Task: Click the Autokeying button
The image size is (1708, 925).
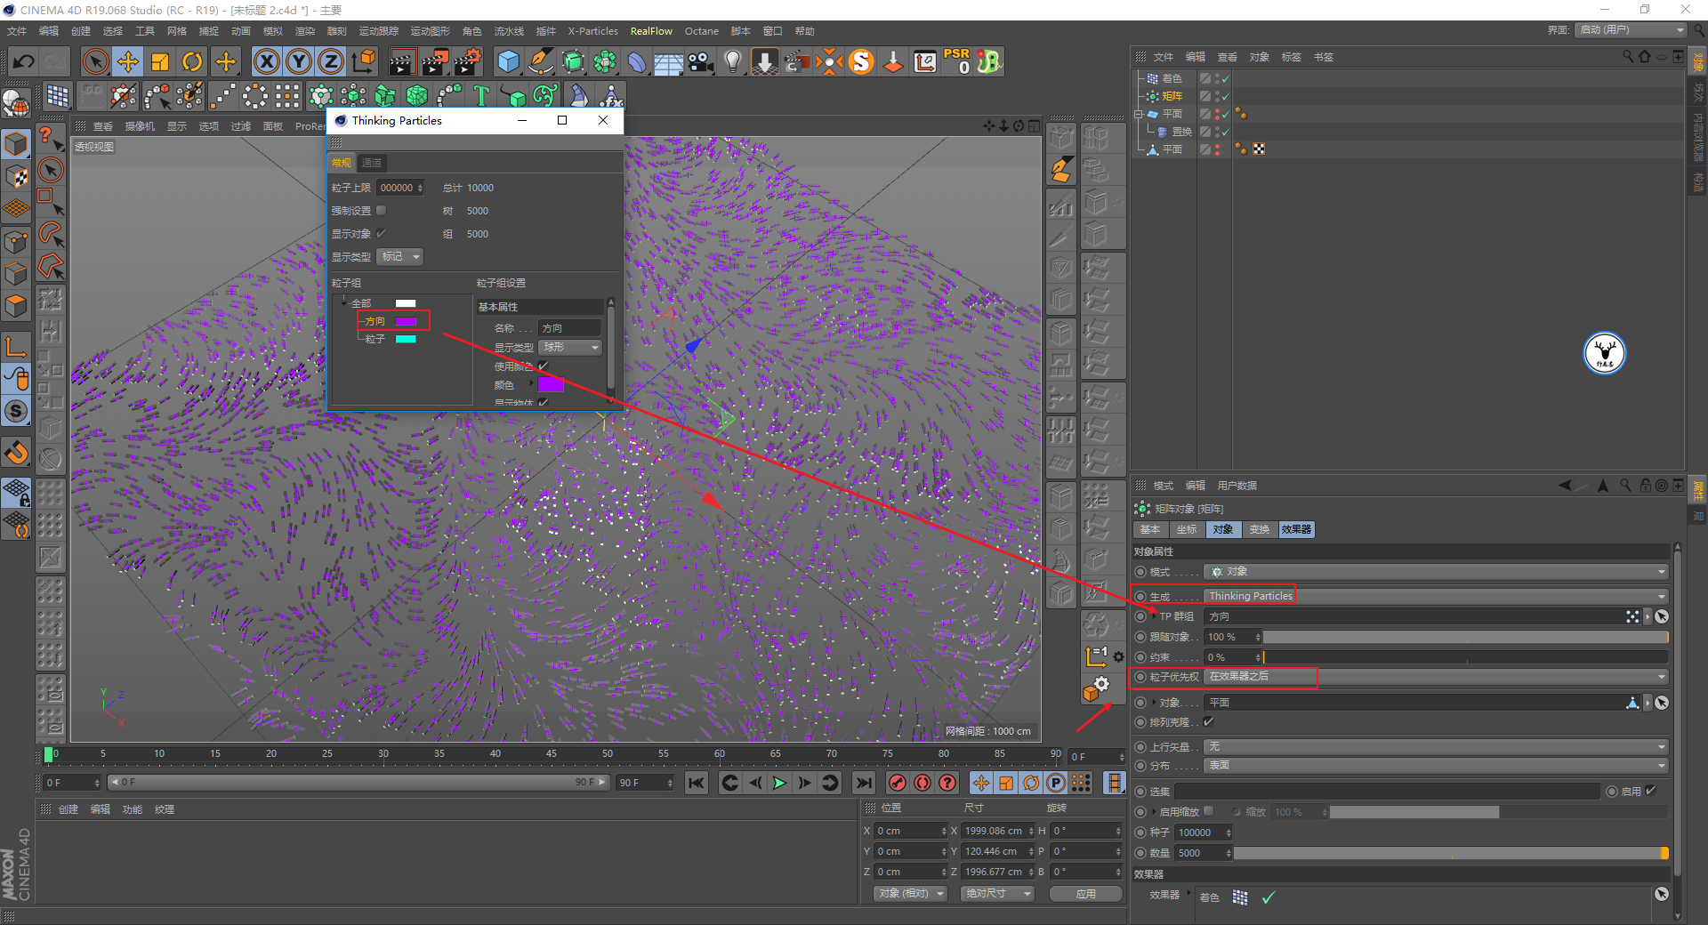Action: point(922,783)
